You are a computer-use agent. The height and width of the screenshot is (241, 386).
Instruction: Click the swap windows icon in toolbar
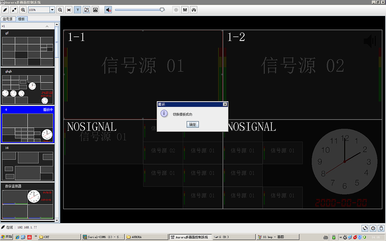click(x=87, y=10)
